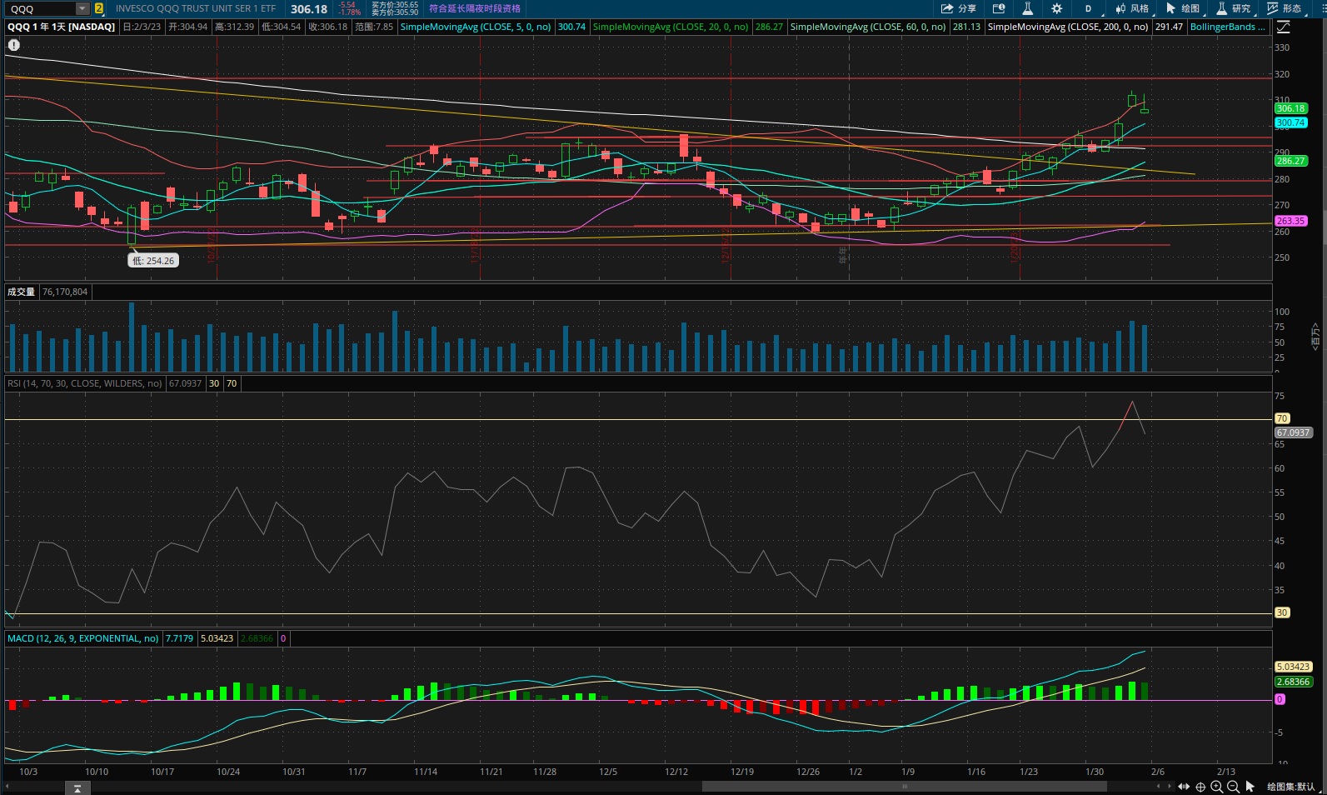
Task: Open the Edit Studies flask icon
Action: [x=1027, y=8]
